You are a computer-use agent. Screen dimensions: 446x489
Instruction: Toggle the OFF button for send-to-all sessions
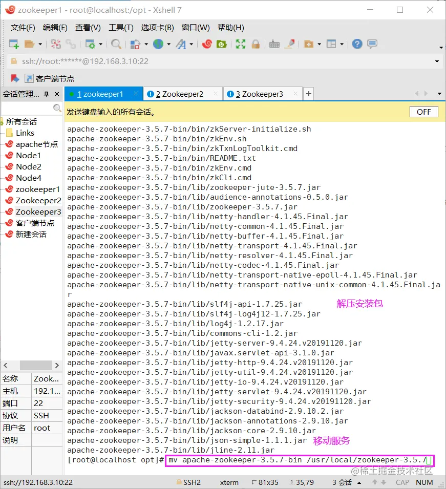pyautogui.click(x=424, y=112)
